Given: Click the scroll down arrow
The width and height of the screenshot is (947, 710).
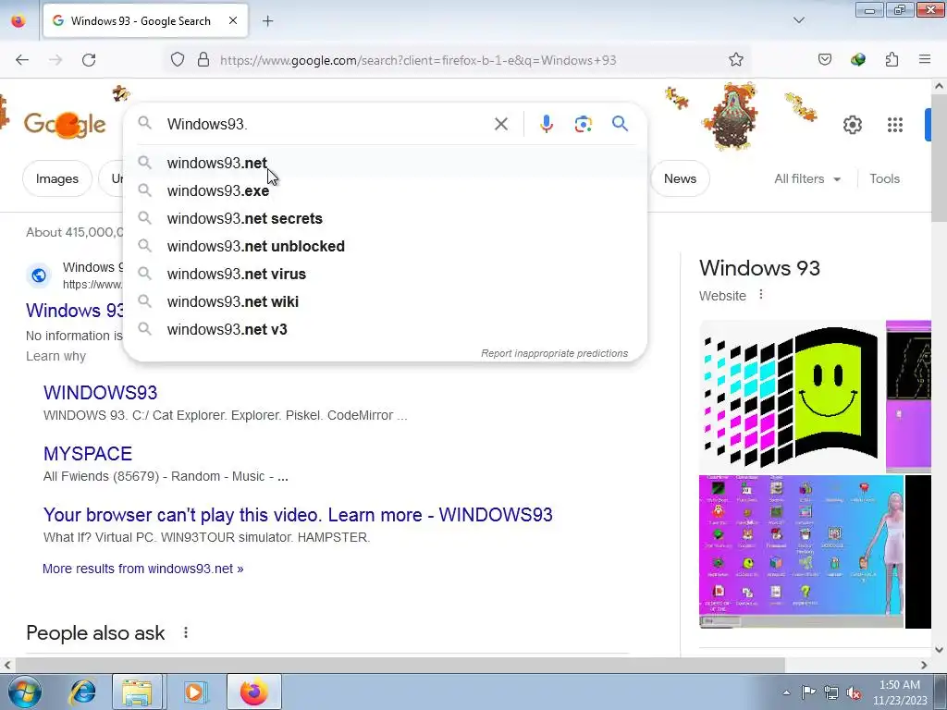Looking at the screenshot, I should point(939,650).
